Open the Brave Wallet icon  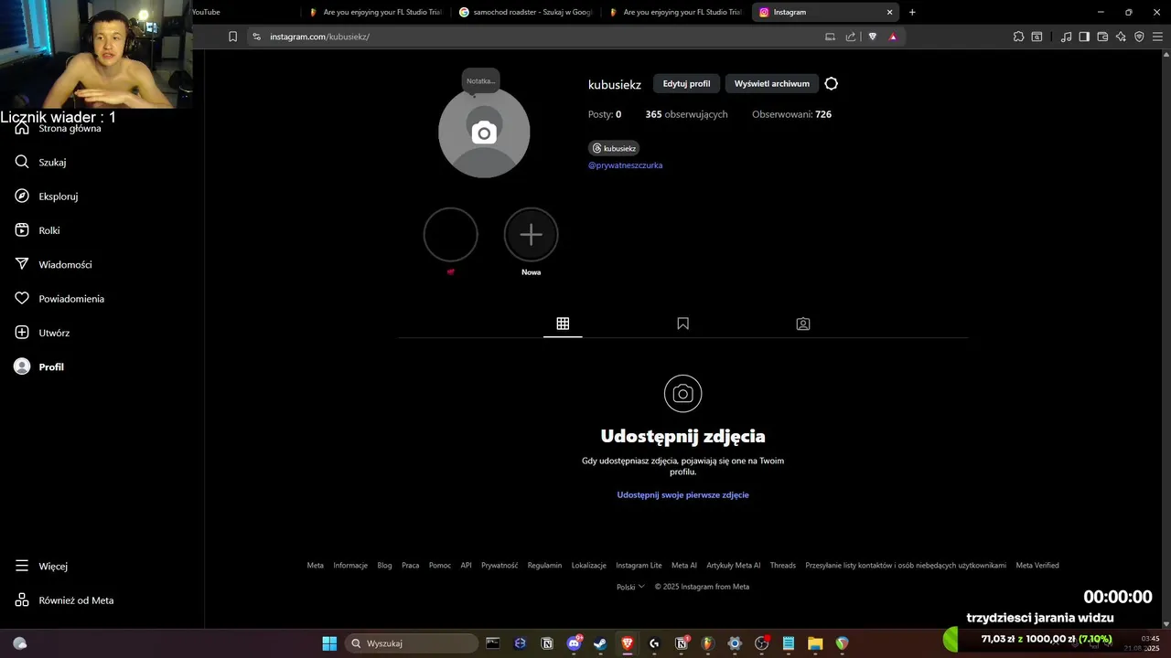click(x=1102, y=37)
